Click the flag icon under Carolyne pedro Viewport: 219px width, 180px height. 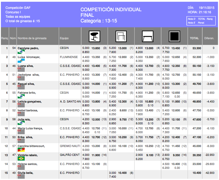pyautogui.click(x=21, y=52)
